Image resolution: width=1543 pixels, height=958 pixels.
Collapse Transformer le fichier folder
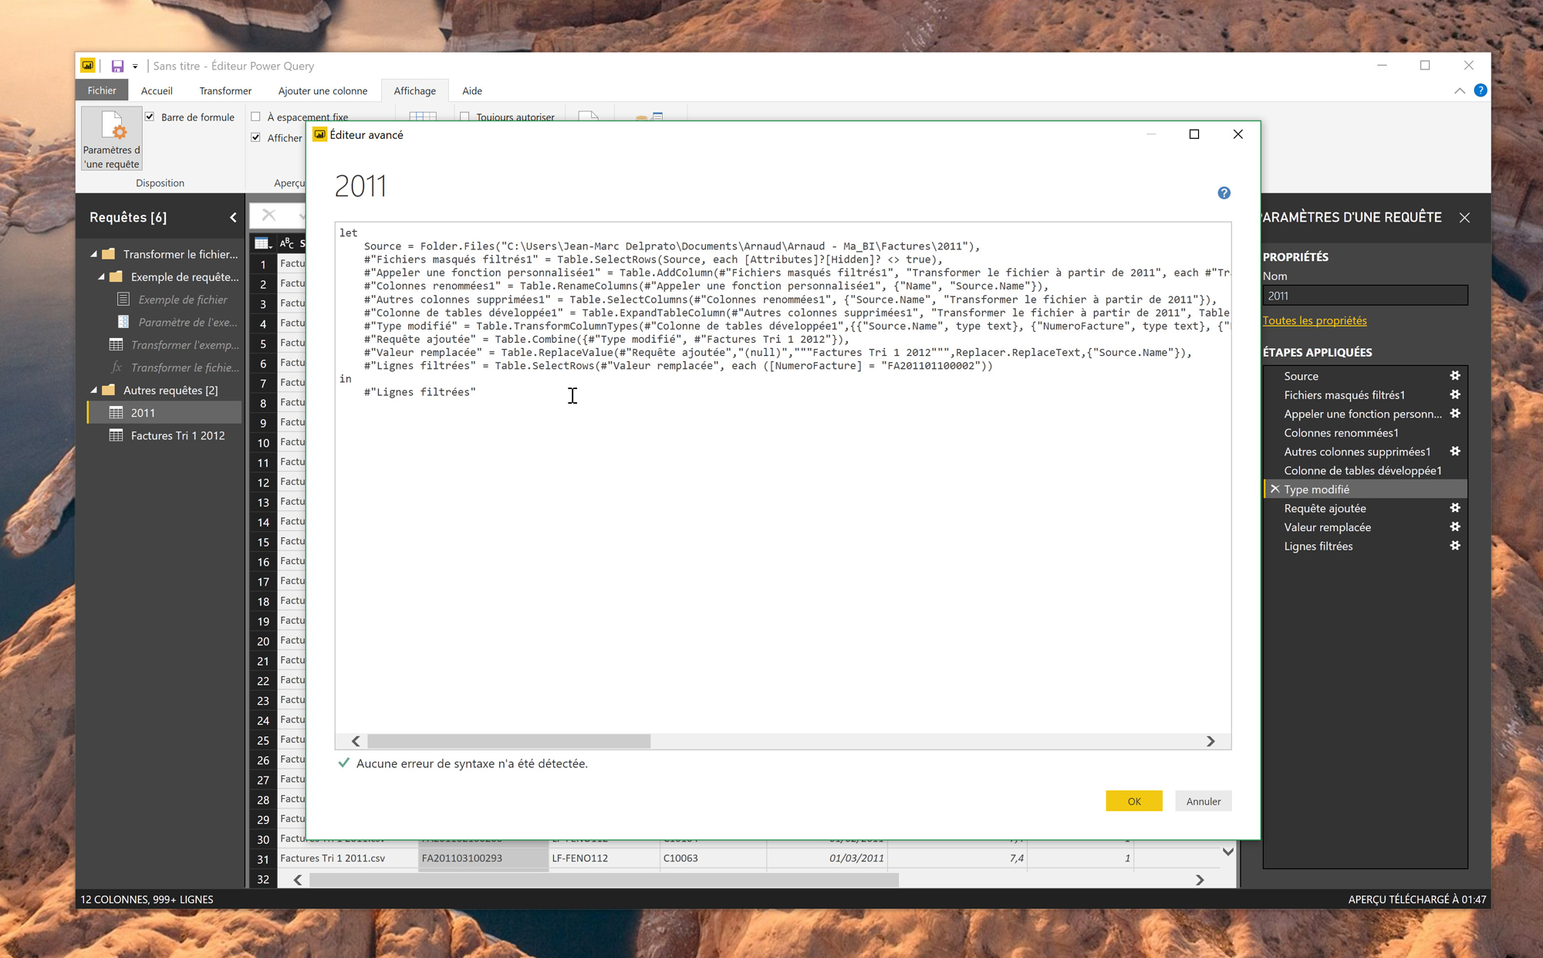(x=94, y=254)
